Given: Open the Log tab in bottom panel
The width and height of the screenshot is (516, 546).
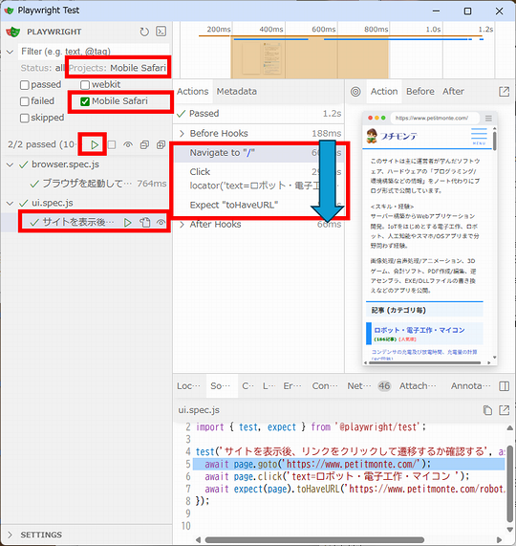Looking at the screenshot, I should [x=269, y=385].
